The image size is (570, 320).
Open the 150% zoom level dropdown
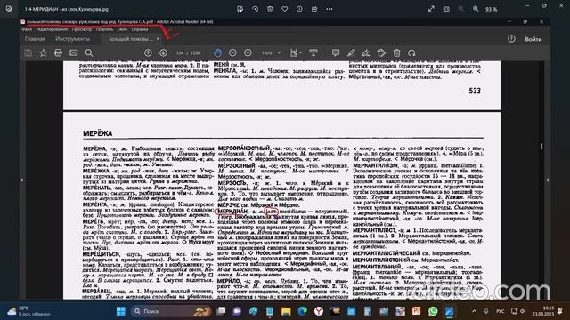271,53
